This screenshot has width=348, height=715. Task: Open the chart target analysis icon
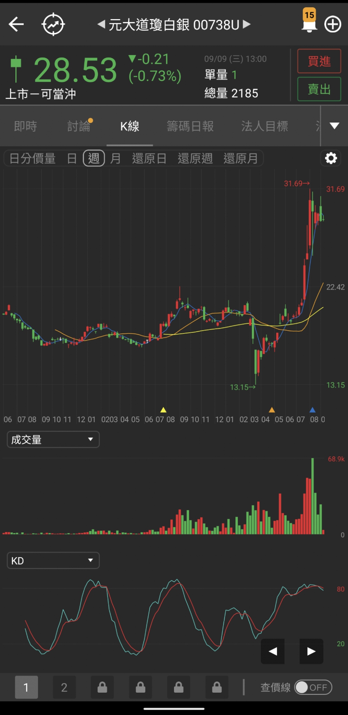pos(53,24)
